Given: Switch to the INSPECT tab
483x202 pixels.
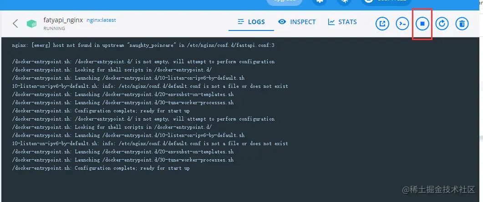Looking at the screenshot, I should [x=297, y=22].
